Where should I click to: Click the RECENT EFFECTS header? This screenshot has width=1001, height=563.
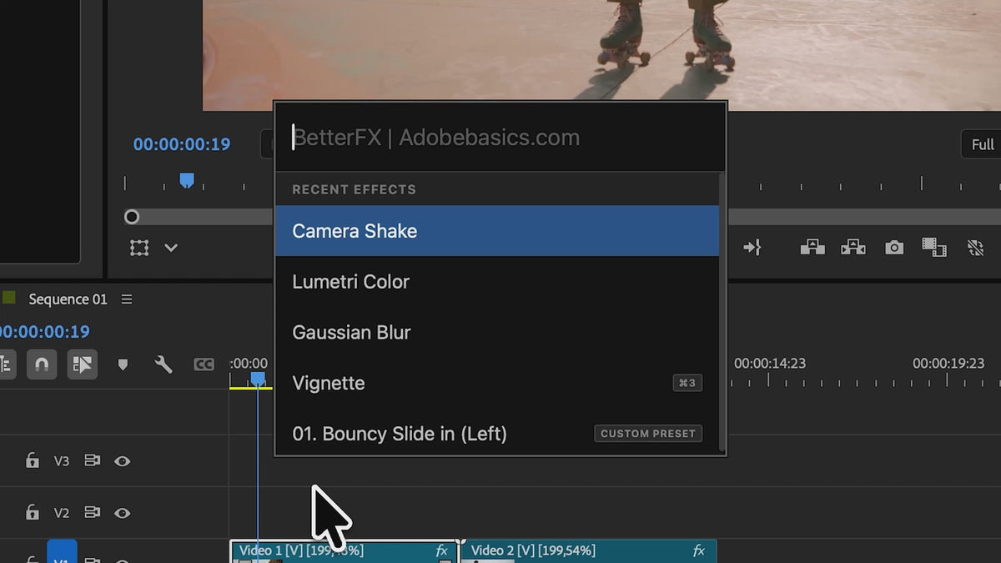coord(354,189)
